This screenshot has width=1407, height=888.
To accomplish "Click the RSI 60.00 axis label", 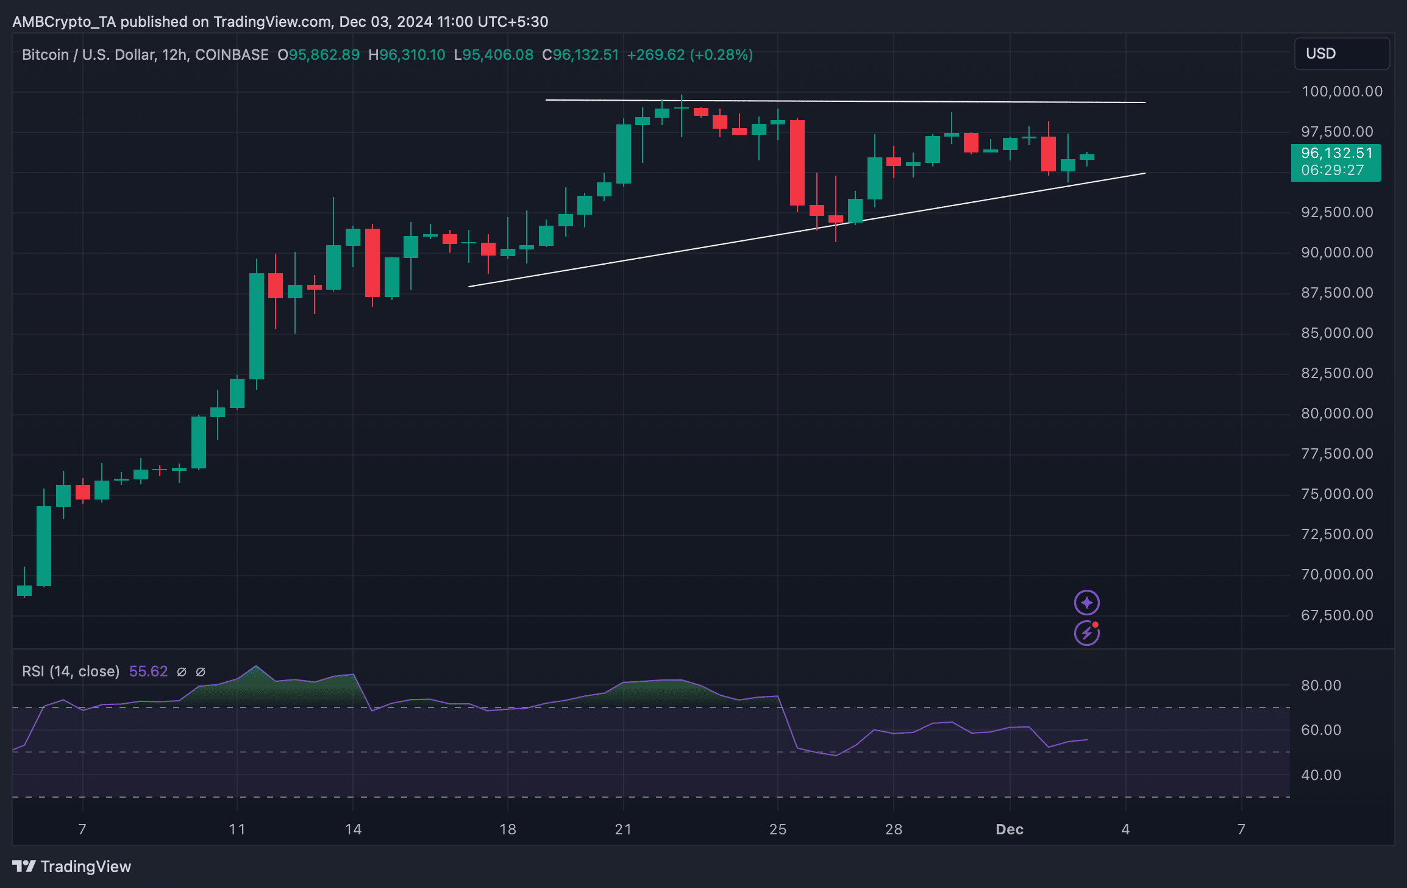I will click(1321, 730).
